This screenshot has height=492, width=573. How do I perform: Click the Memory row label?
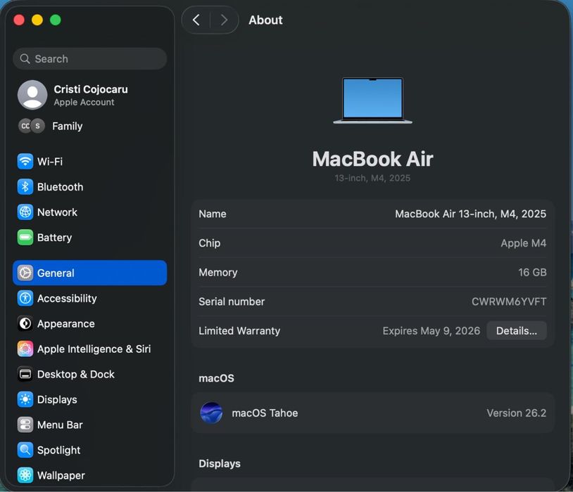[218, 272]
